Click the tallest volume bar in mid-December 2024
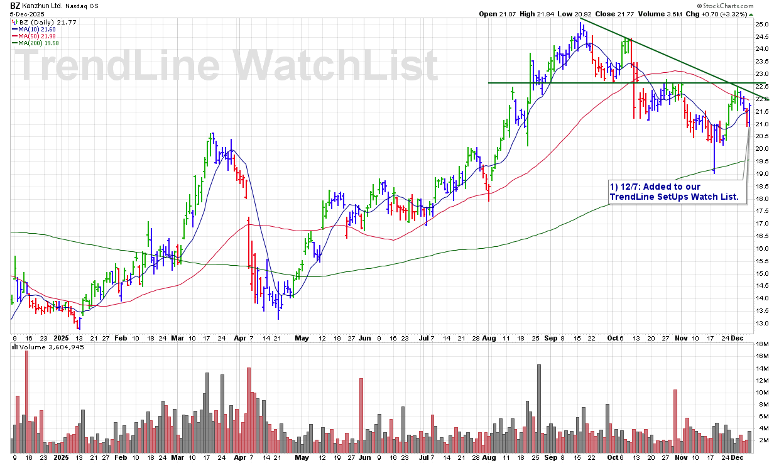Screen dimensions: 779x463 coord(26,402)
